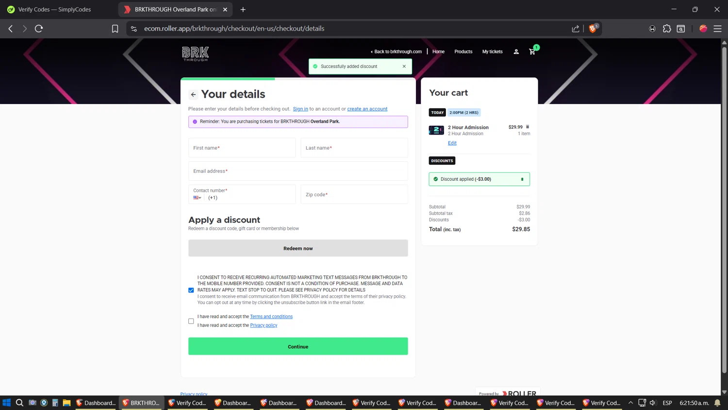Click the browser address bar URL

(x=234, y=29)
